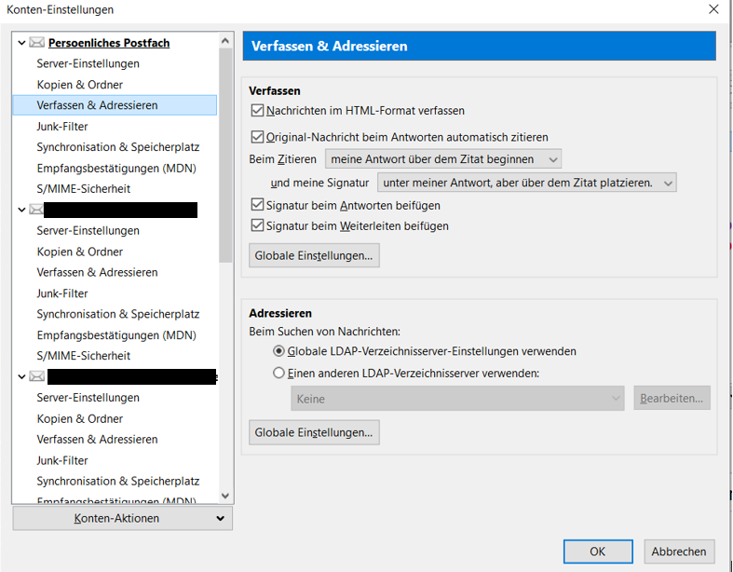Image resolution: width=733 pixels, height=572 pixels.
Task: Uncheck Signatur beim Antworten beifügen
Action: coord(258,205)
